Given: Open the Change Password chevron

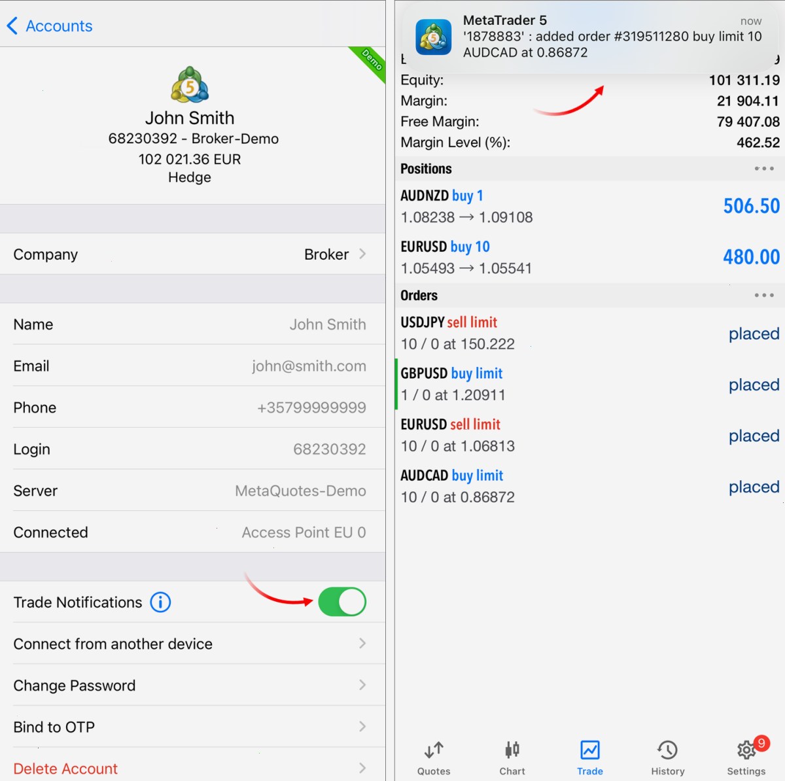Looking at the screenshot, I should tap(362, 685).
